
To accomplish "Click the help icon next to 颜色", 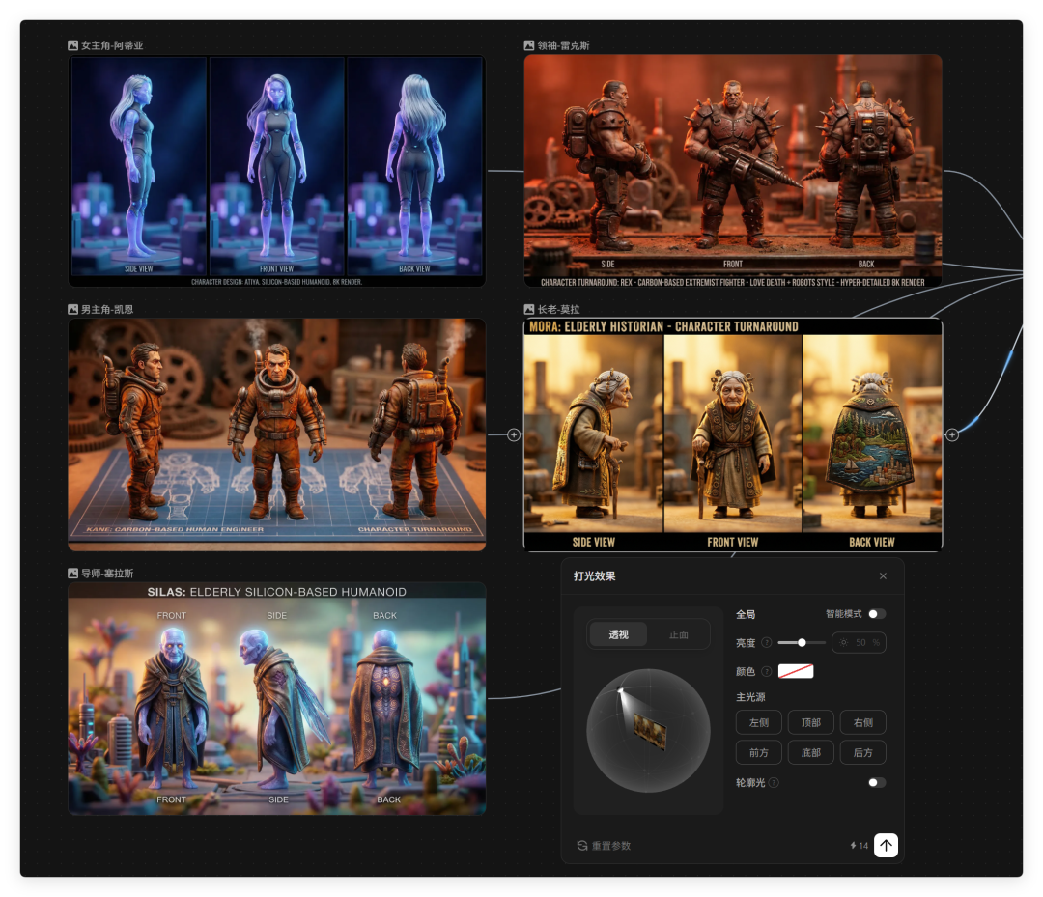I will [x=767, y=672].
